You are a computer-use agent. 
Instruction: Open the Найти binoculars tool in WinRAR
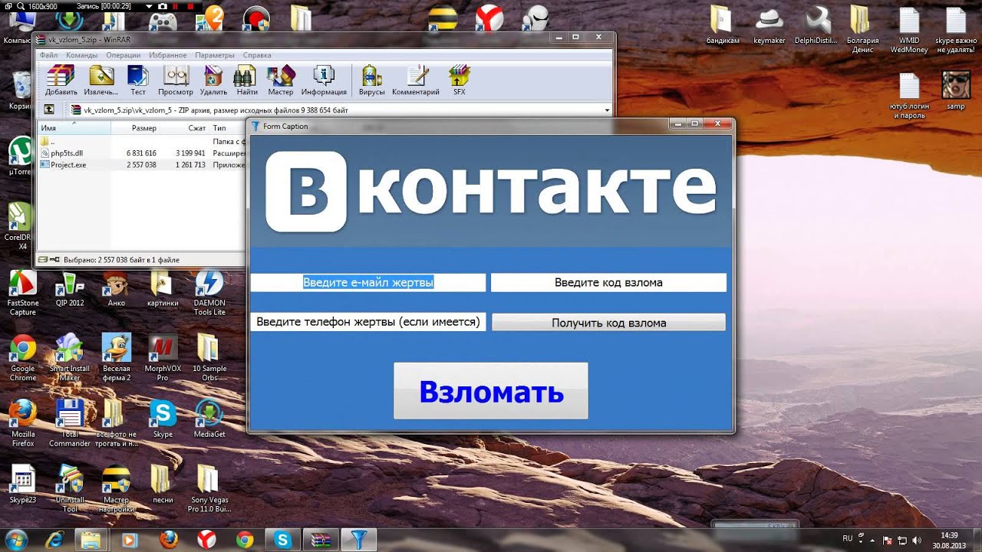click(247, 80)
